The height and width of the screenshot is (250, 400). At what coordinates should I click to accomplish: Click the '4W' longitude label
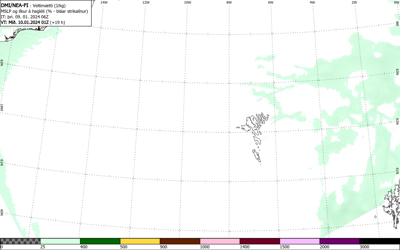[x=312, y=2]
